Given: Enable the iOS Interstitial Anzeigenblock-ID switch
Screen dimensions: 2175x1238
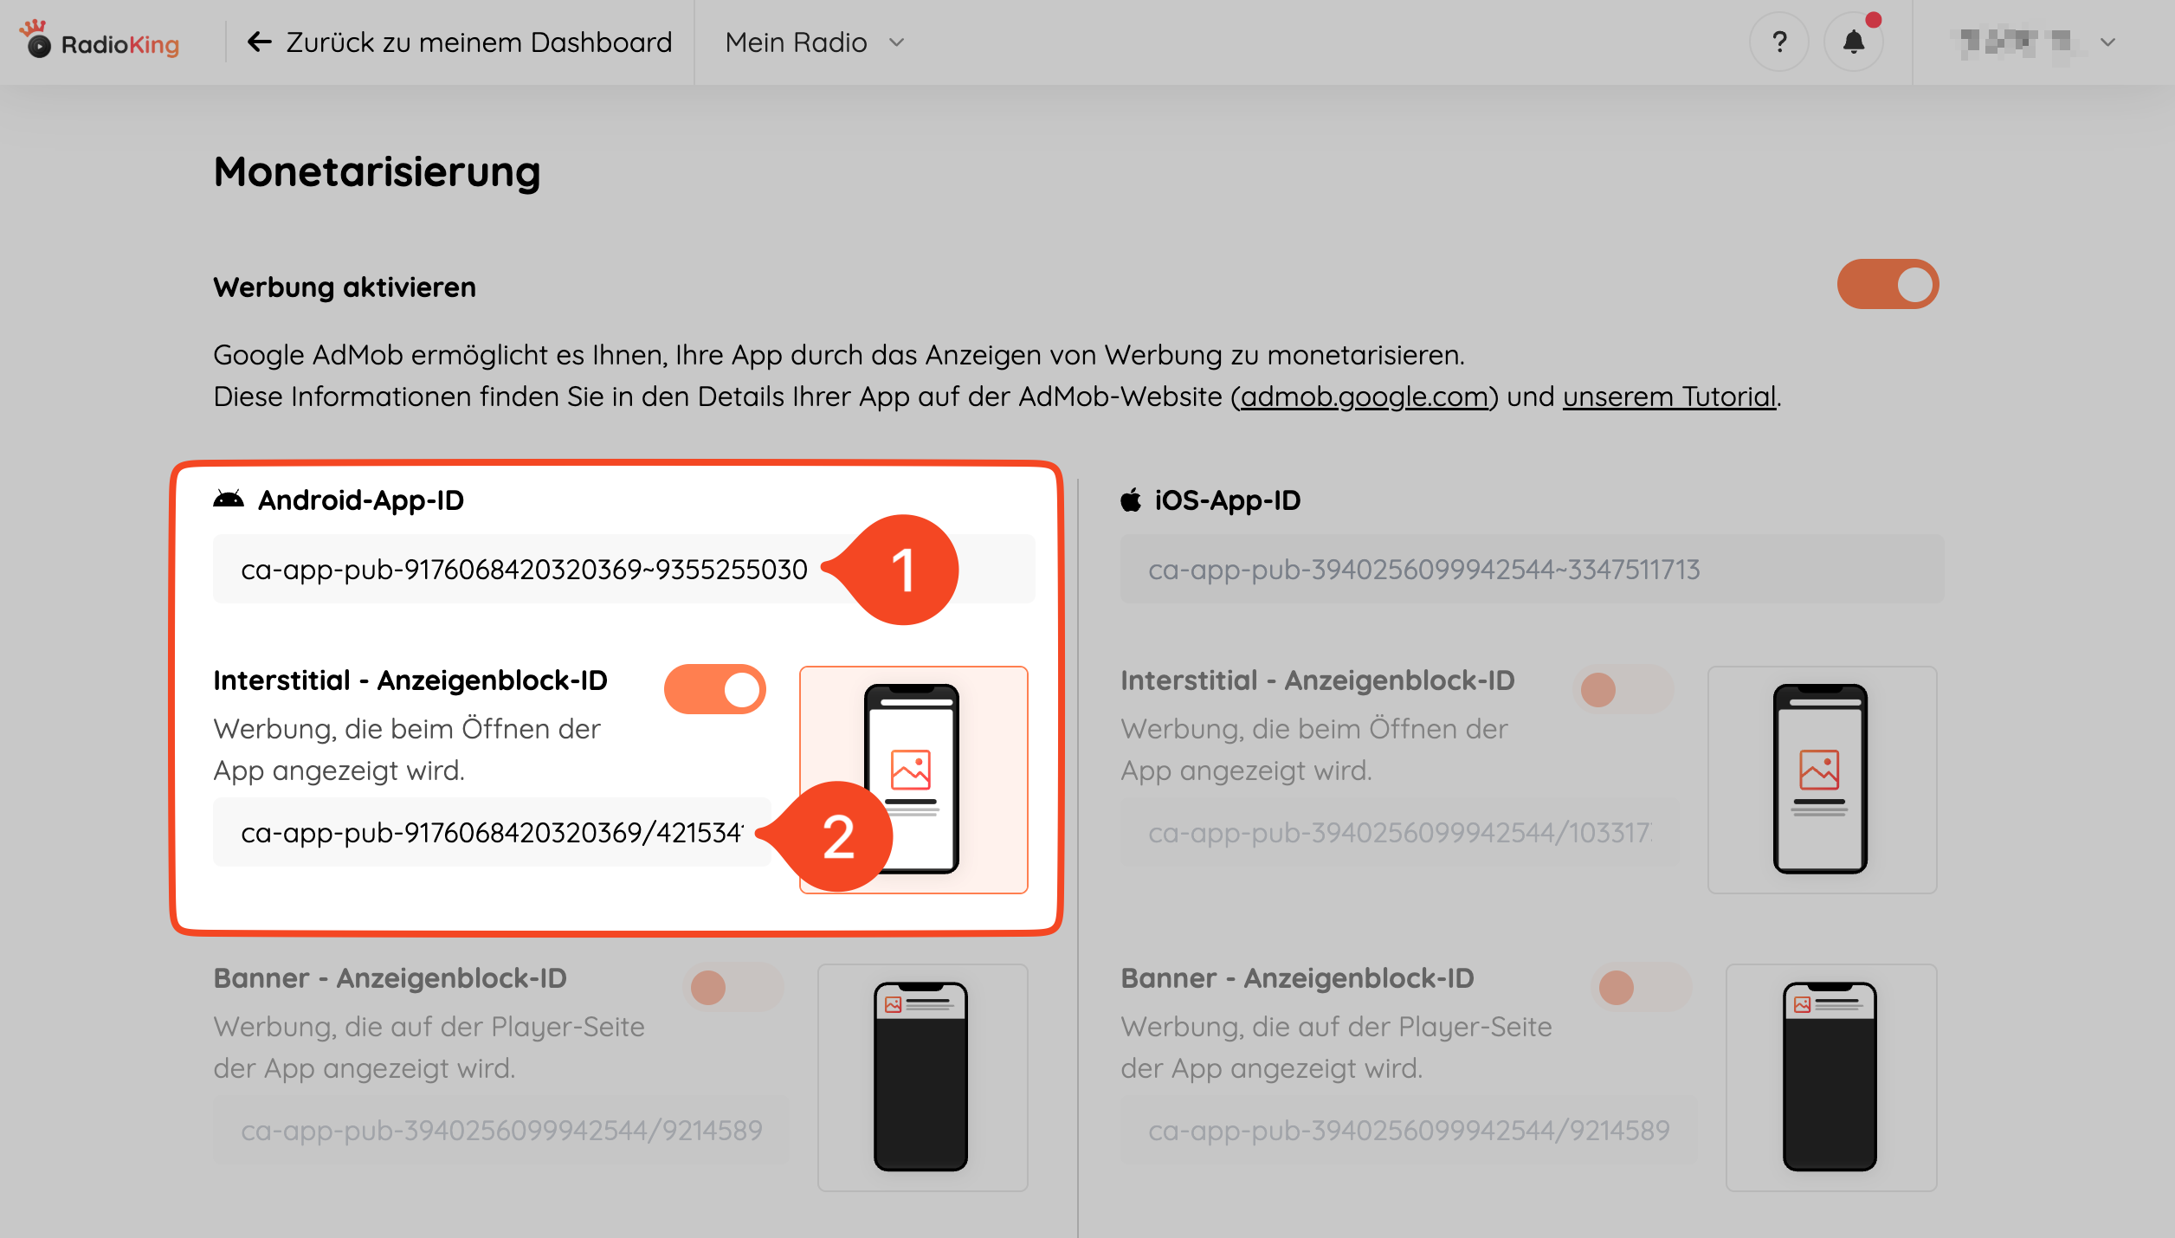Looking at the screenshot, I should 1623,690.
